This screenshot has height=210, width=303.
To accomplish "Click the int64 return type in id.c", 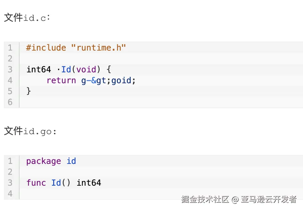I will pos(38,69).
